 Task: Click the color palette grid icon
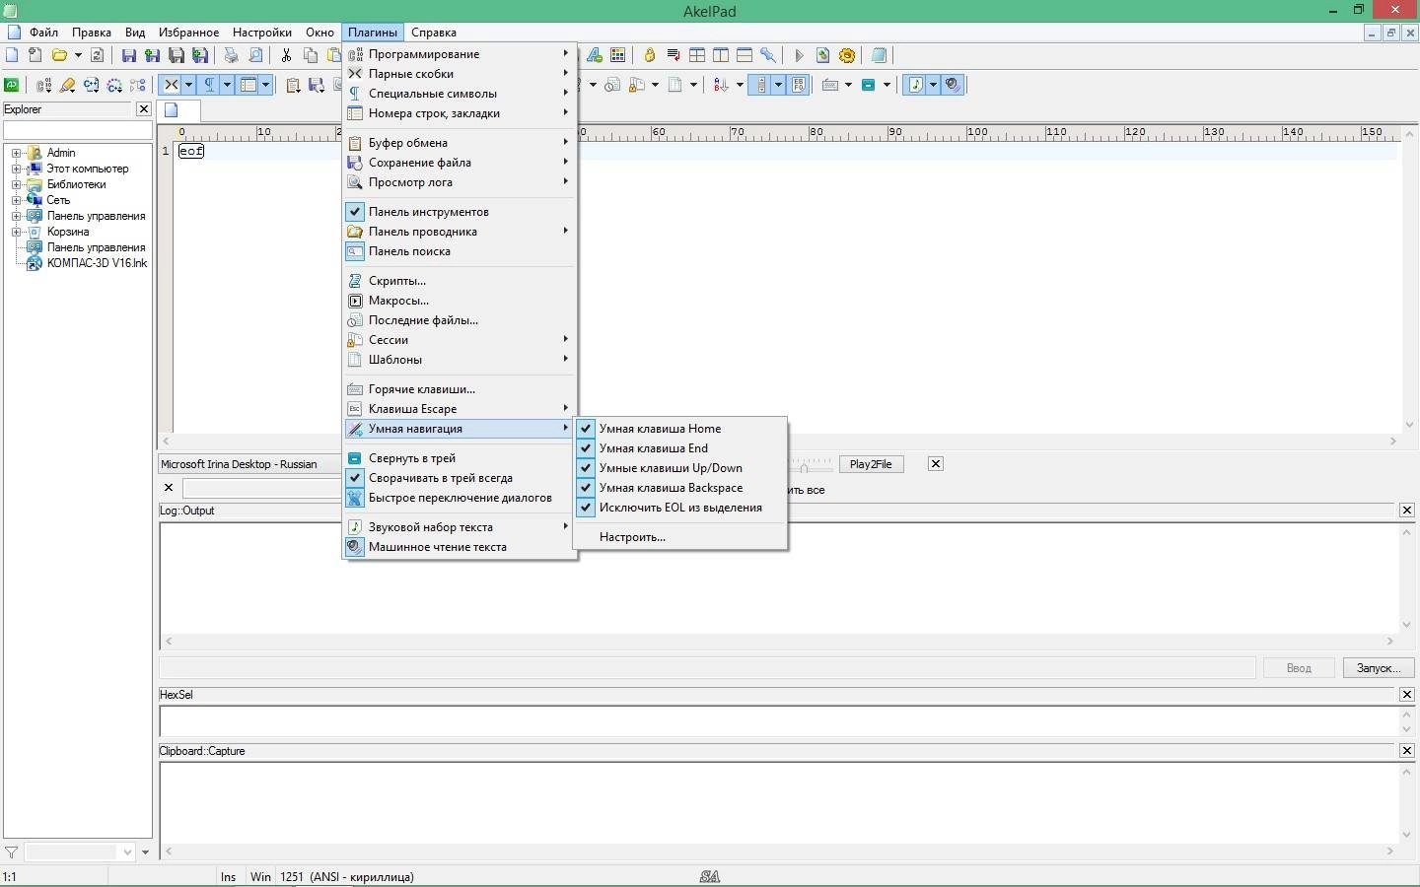click(618, 55)
